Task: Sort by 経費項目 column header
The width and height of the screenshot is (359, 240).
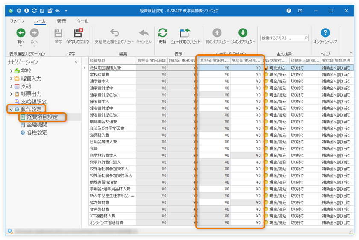Action: 112,60
